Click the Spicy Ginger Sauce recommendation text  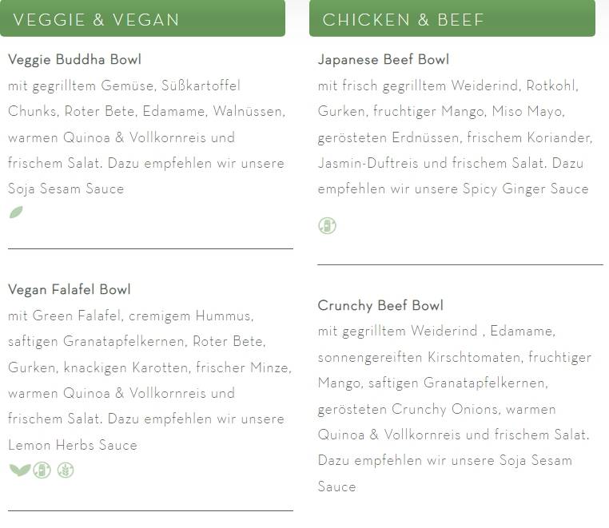526,189
